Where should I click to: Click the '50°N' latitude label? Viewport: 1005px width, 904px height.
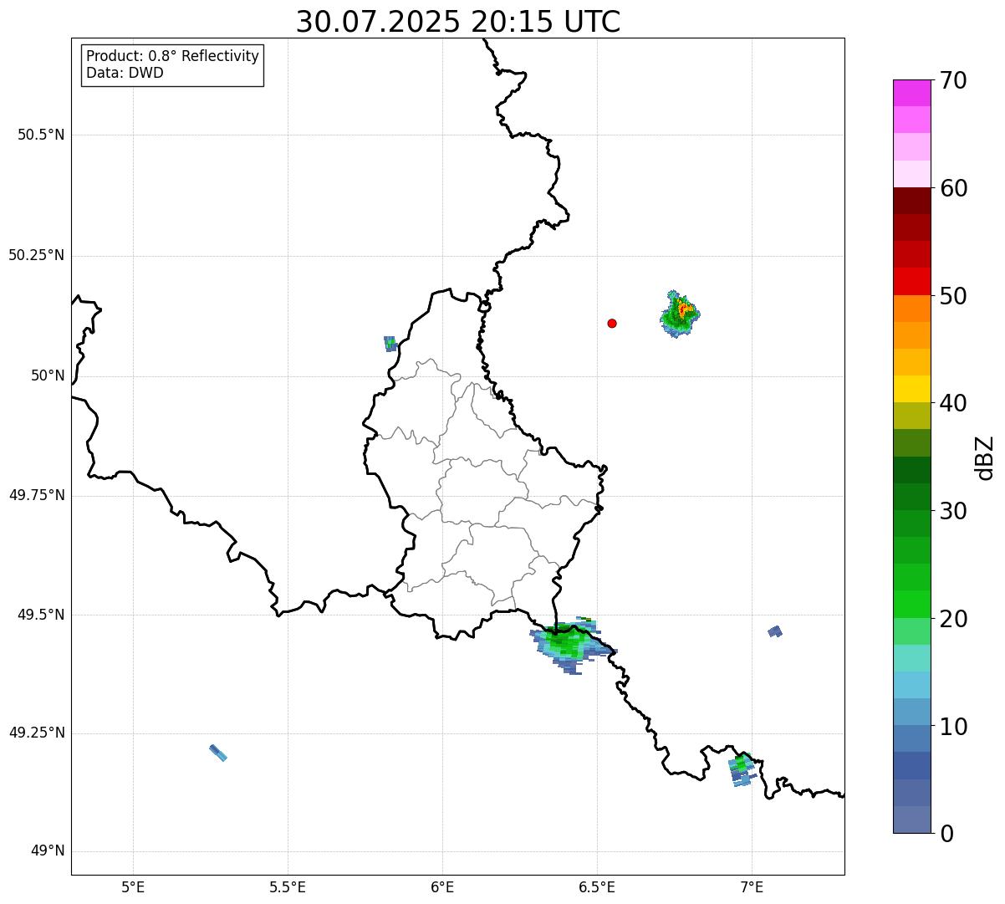pyautogui.click(x=48, y=375)
